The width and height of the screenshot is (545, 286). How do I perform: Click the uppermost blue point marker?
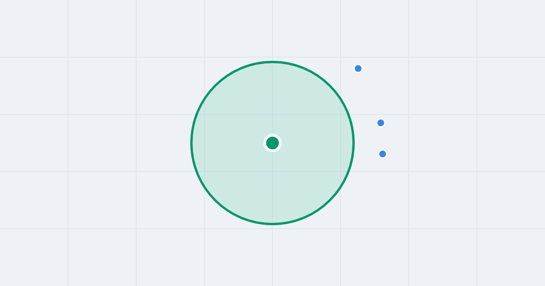click(x=358, y=69)
